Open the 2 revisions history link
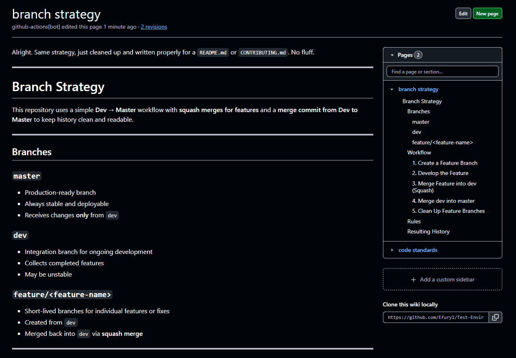516x358 pixels. [154, 27]
